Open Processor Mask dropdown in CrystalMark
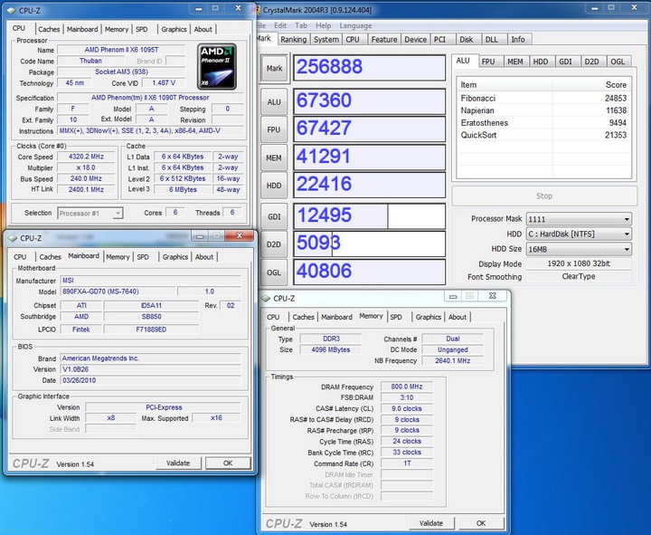 (579, 219)
